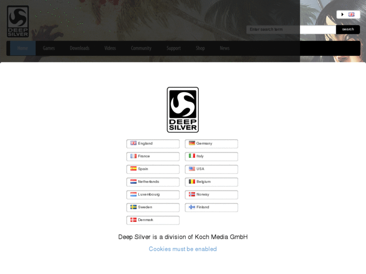The width and height of the screenshot is (366, 274).
Task: Open the Videos menu item
Action: [110, 48]
